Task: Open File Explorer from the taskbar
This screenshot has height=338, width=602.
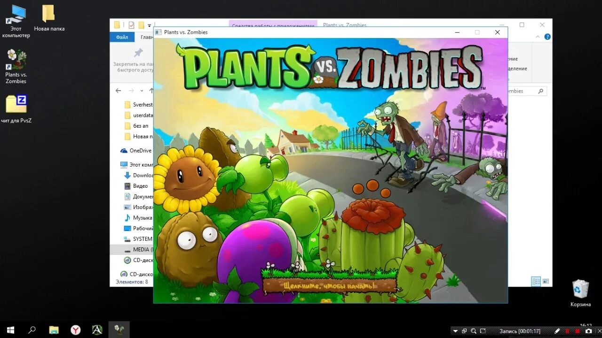Action: pyautogui.click(x=54, y=330)
